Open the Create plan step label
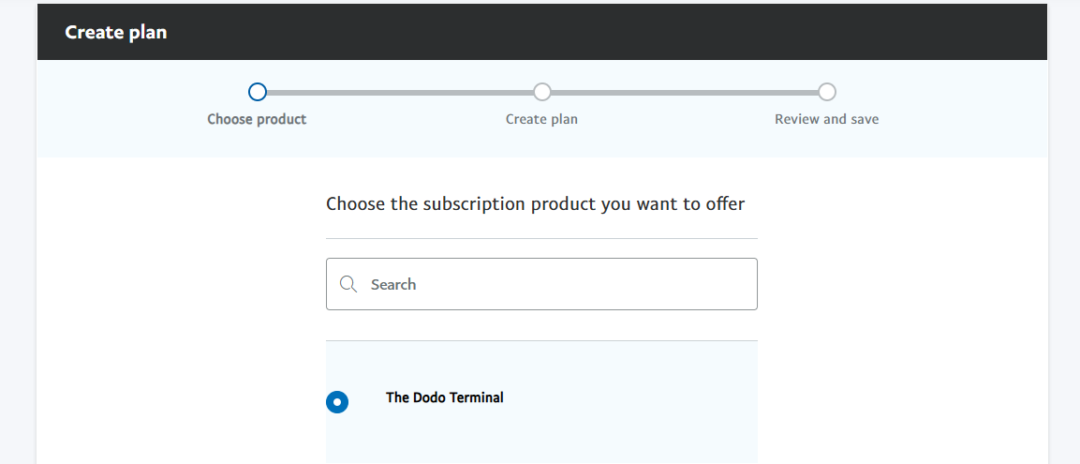This screenshot has width=1080, height=464. (541, 119)
